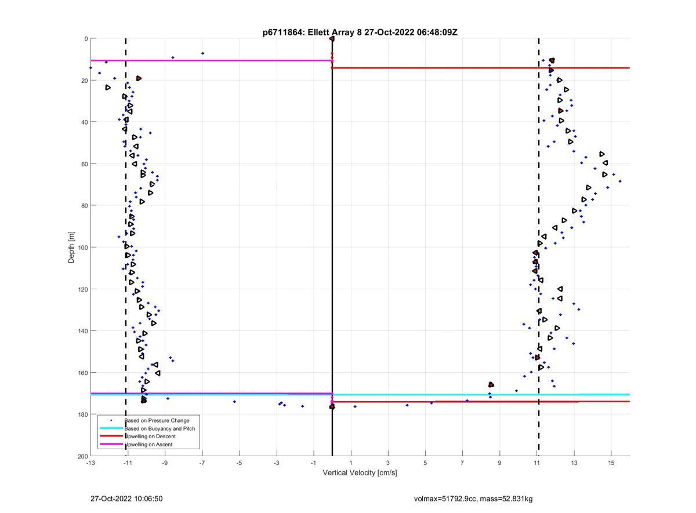This screenshot has height=513, width=696.
Task: Click velocity tick label -9
Action: tap(165, 463)
